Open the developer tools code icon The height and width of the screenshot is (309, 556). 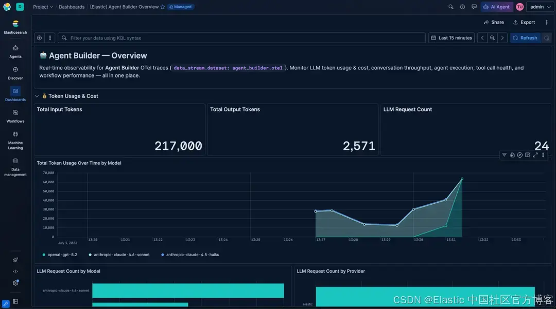coord(15,272)
